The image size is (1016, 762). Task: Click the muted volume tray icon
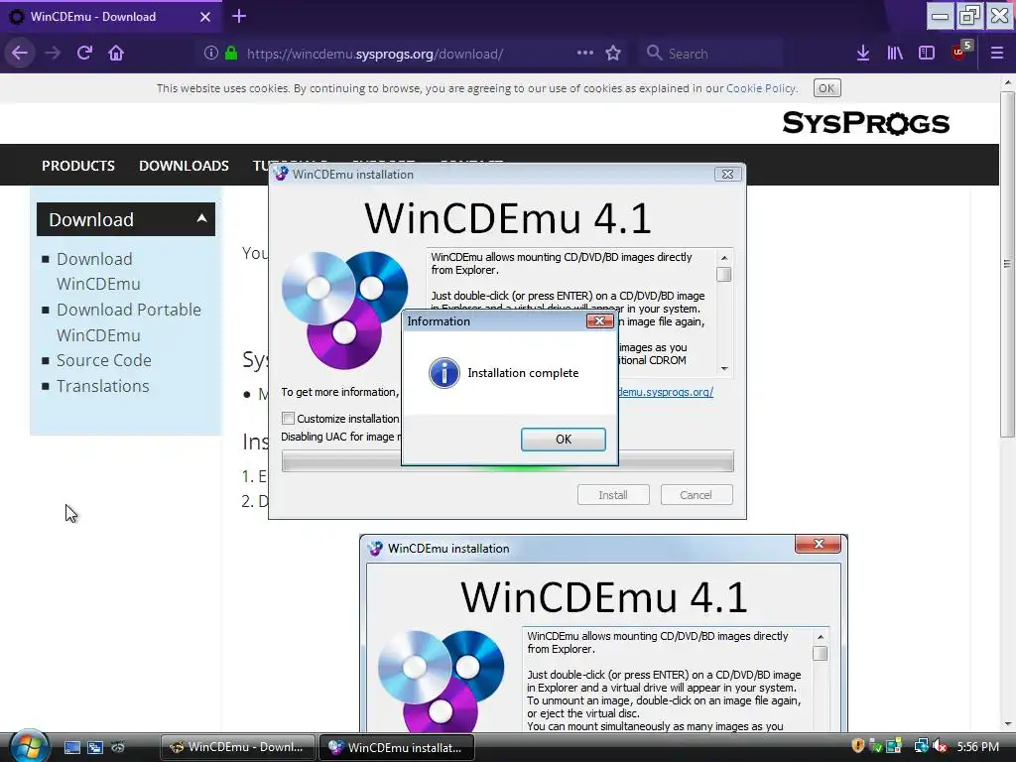[x=940, y=746]
